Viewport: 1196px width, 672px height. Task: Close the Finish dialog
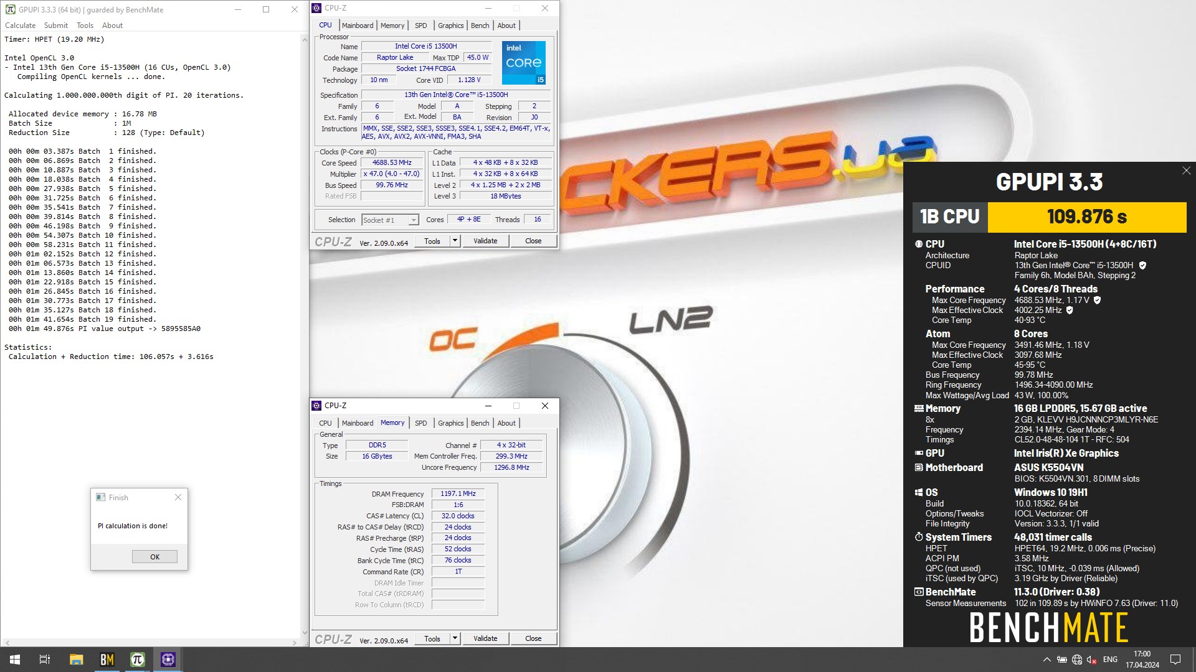178,497
